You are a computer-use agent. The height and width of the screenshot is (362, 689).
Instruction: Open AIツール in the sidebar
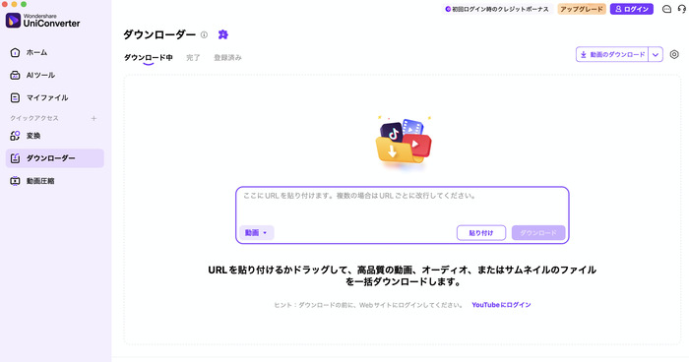pos(55,75)
